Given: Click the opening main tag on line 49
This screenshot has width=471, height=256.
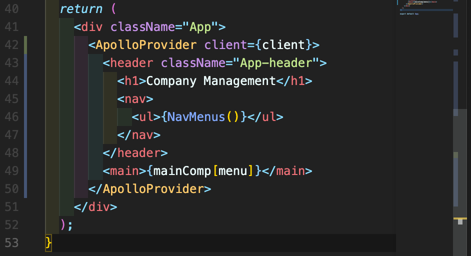Looking at the screenshot, I should [124, 171].
